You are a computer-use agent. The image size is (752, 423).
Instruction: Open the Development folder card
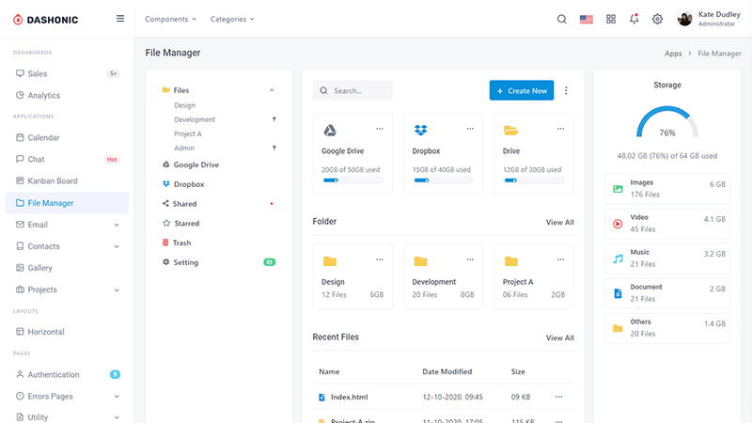coord(443,276)
